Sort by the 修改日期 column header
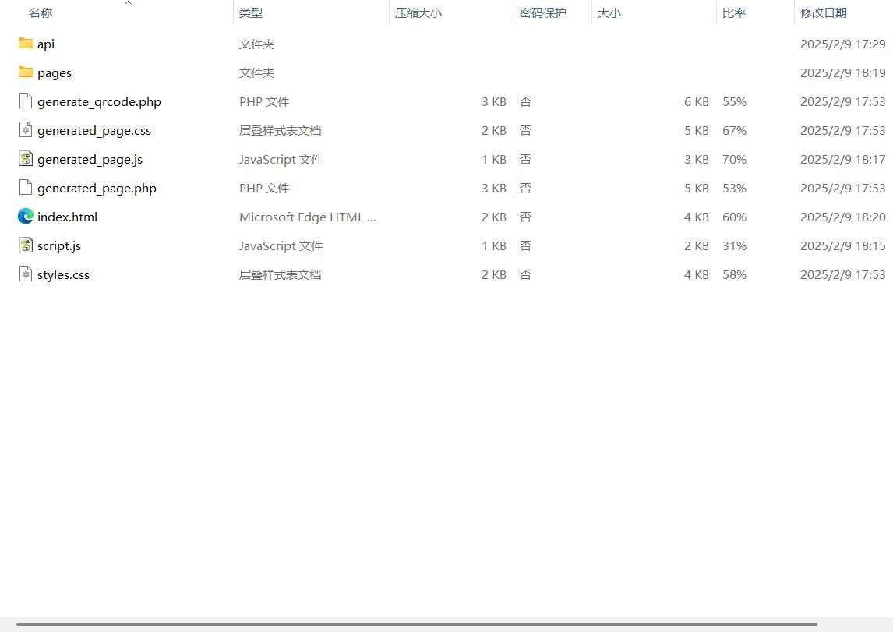Image resolution: width=893 pixels, height=632 pixels. (x=824, y=12)
